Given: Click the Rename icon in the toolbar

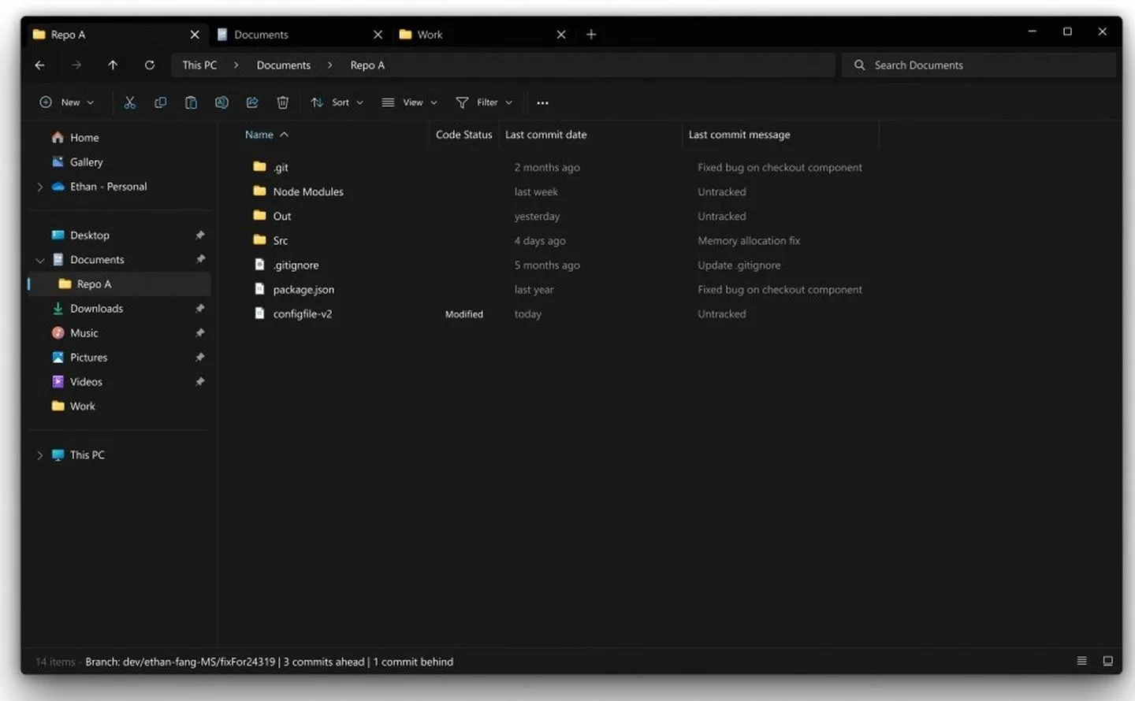Looking at the screenshot, I should (221, 102).
